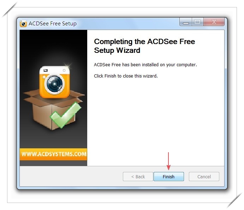Click the red arrow pointing at Finish

(168, 161)
